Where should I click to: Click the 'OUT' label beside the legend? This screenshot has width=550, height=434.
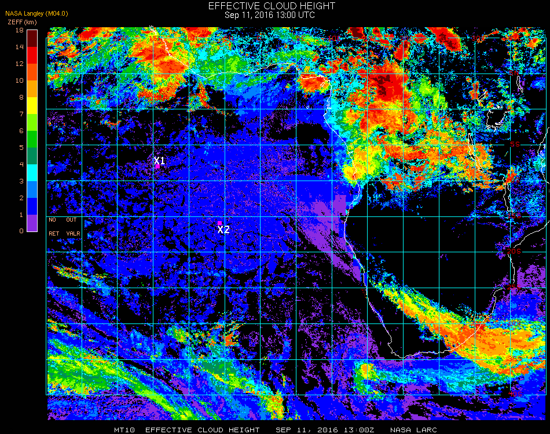pyautogui.click(x=71, y=220)
